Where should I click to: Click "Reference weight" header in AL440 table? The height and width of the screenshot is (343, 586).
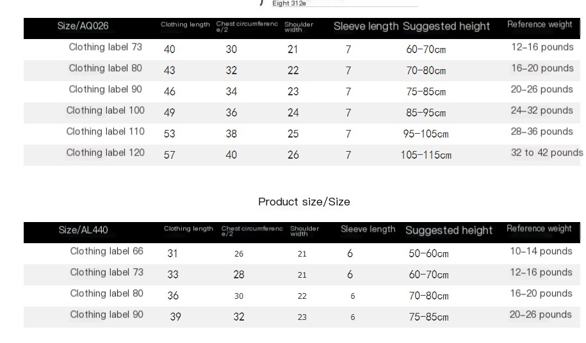[539, 228]
